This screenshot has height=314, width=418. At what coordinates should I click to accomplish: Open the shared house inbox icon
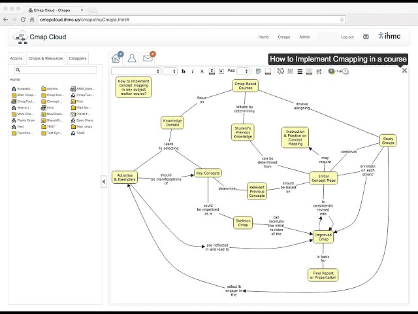[x=116, y=58]
